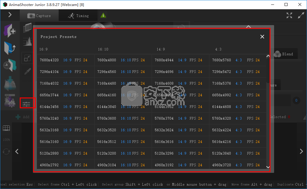
Task: Expand the left sidebar chevron
Action: point(10,15)
